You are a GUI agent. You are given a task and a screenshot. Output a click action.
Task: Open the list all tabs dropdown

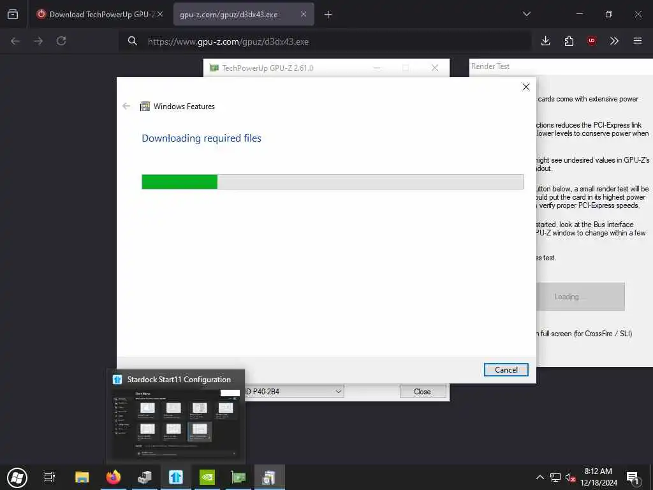(526, 14)
